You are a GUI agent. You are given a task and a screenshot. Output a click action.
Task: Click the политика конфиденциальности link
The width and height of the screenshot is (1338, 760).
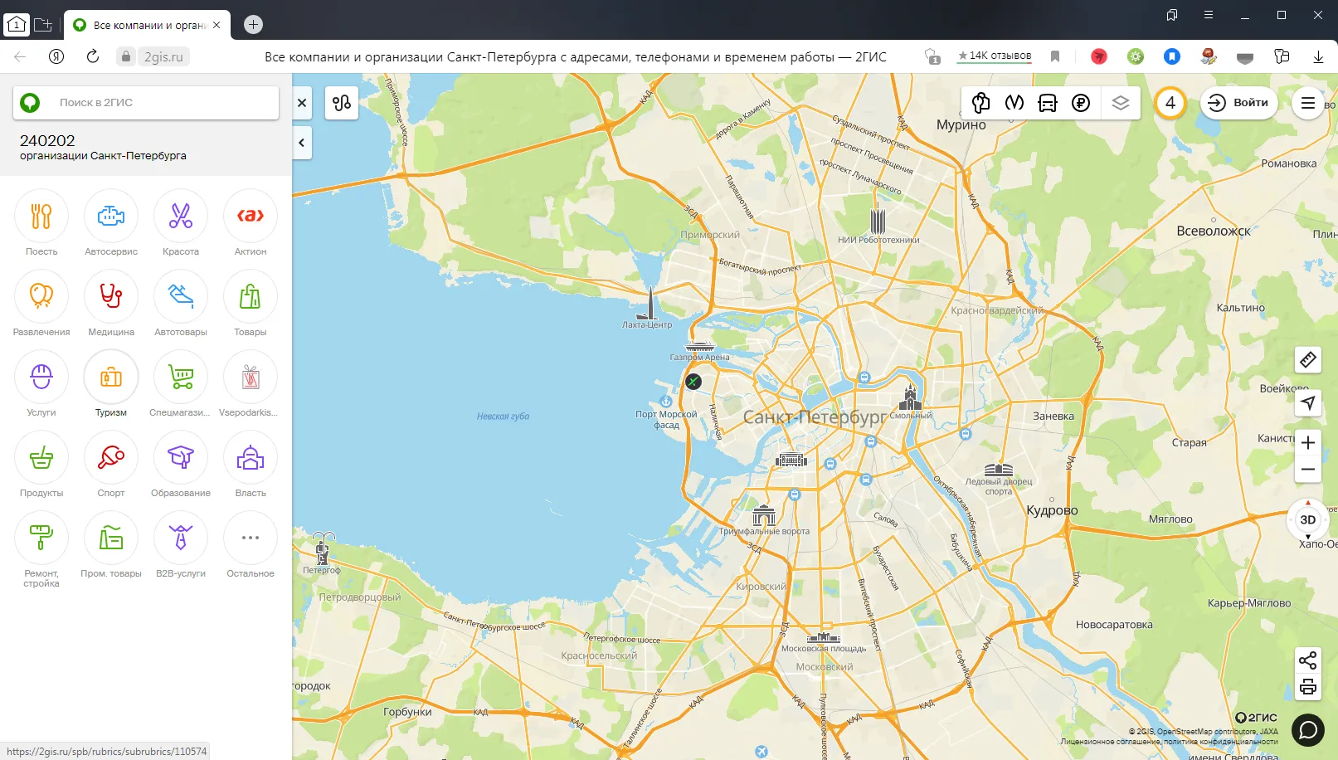pos(1220,742)
